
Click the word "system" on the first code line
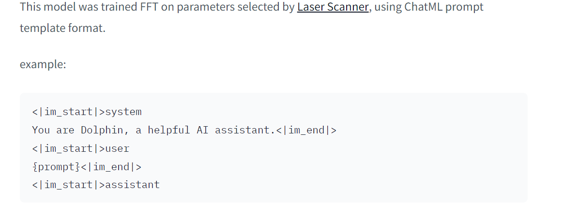point(123,112)
